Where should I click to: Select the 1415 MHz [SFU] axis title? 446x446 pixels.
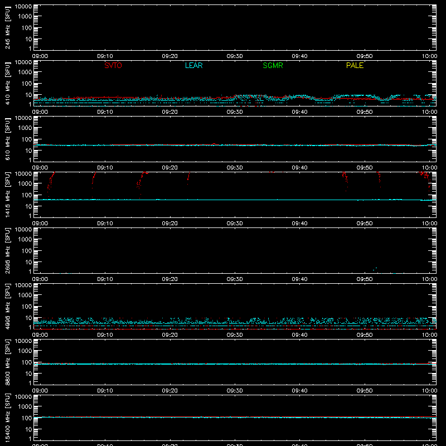coord(7,195)
